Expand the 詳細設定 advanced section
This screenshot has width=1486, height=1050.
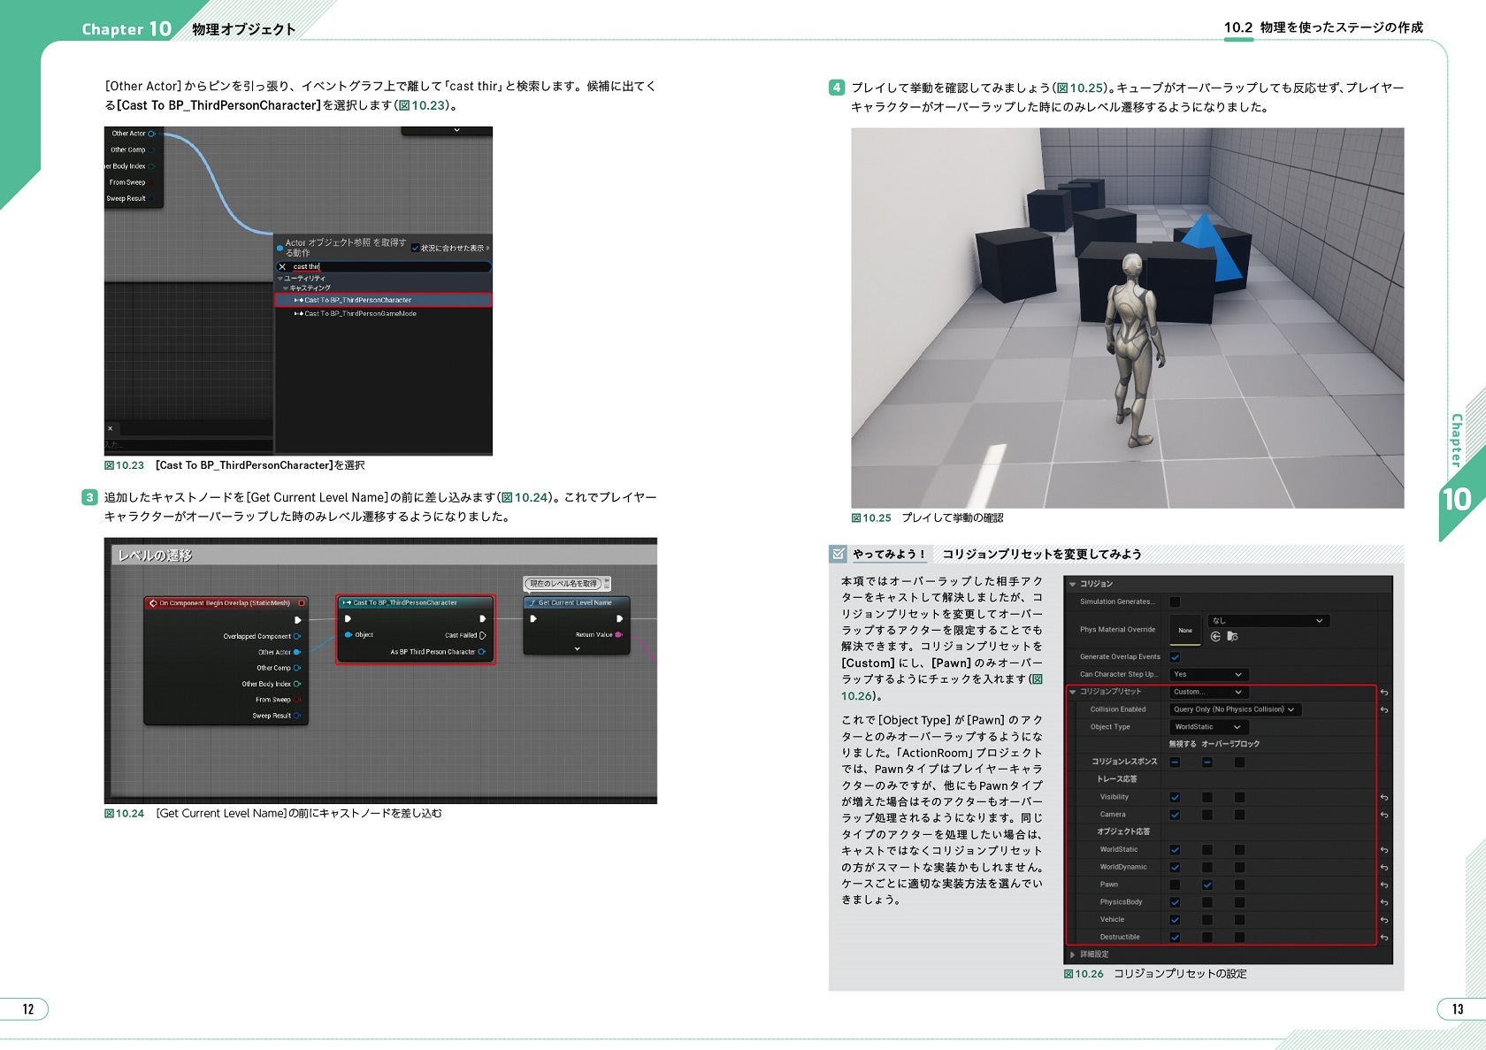pyautogui.click(x=1073, y=954)
